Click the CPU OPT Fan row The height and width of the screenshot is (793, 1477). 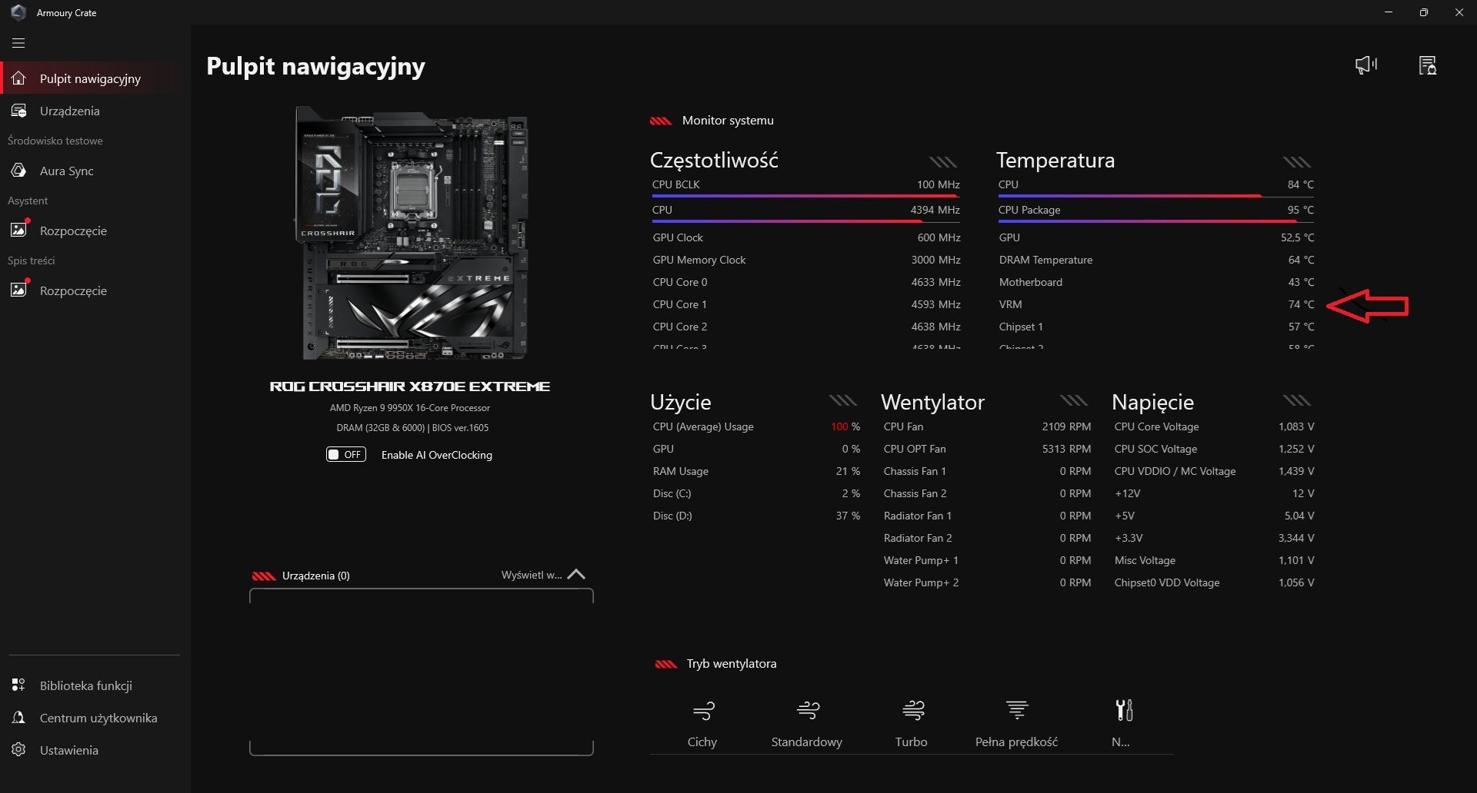[987, 449]
